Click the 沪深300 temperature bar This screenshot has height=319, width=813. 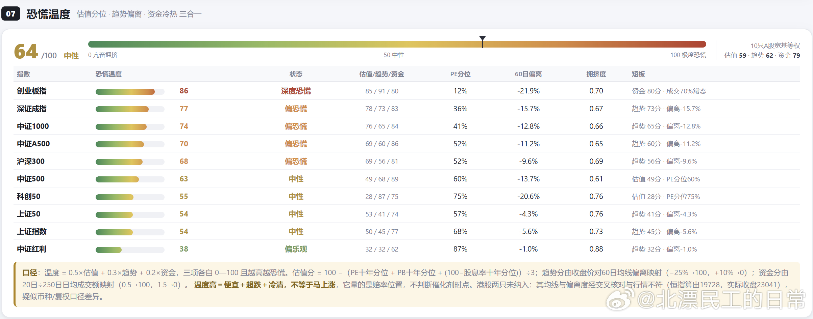130,162
